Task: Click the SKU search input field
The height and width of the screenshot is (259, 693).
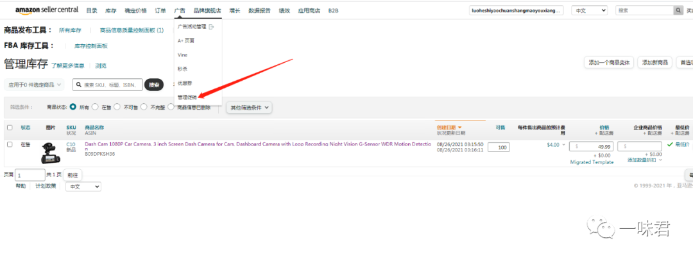Action: click(x=108, y=85)
